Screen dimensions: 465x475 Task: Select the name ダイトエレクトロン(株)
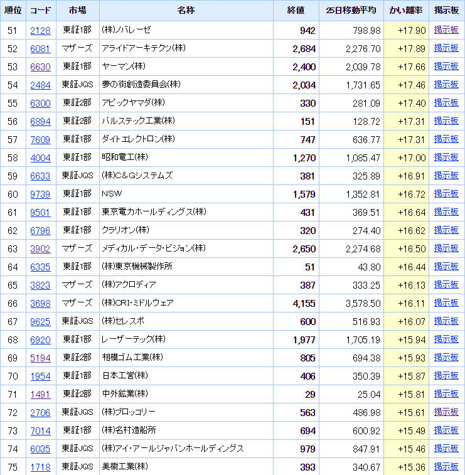tap(138, 139)
